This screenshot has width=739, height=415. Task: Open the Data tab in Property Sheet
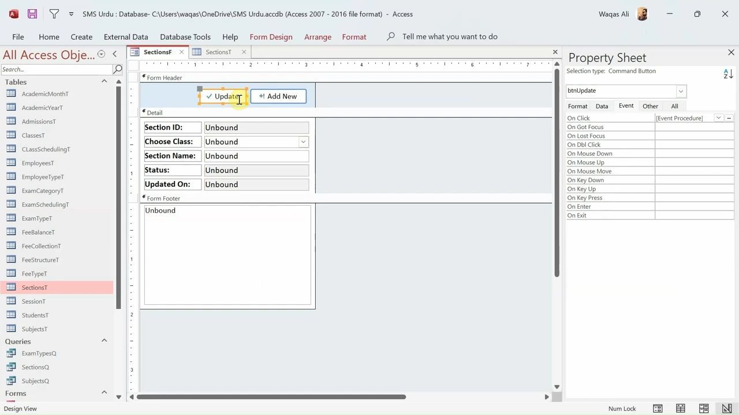[x=602, y=106]
